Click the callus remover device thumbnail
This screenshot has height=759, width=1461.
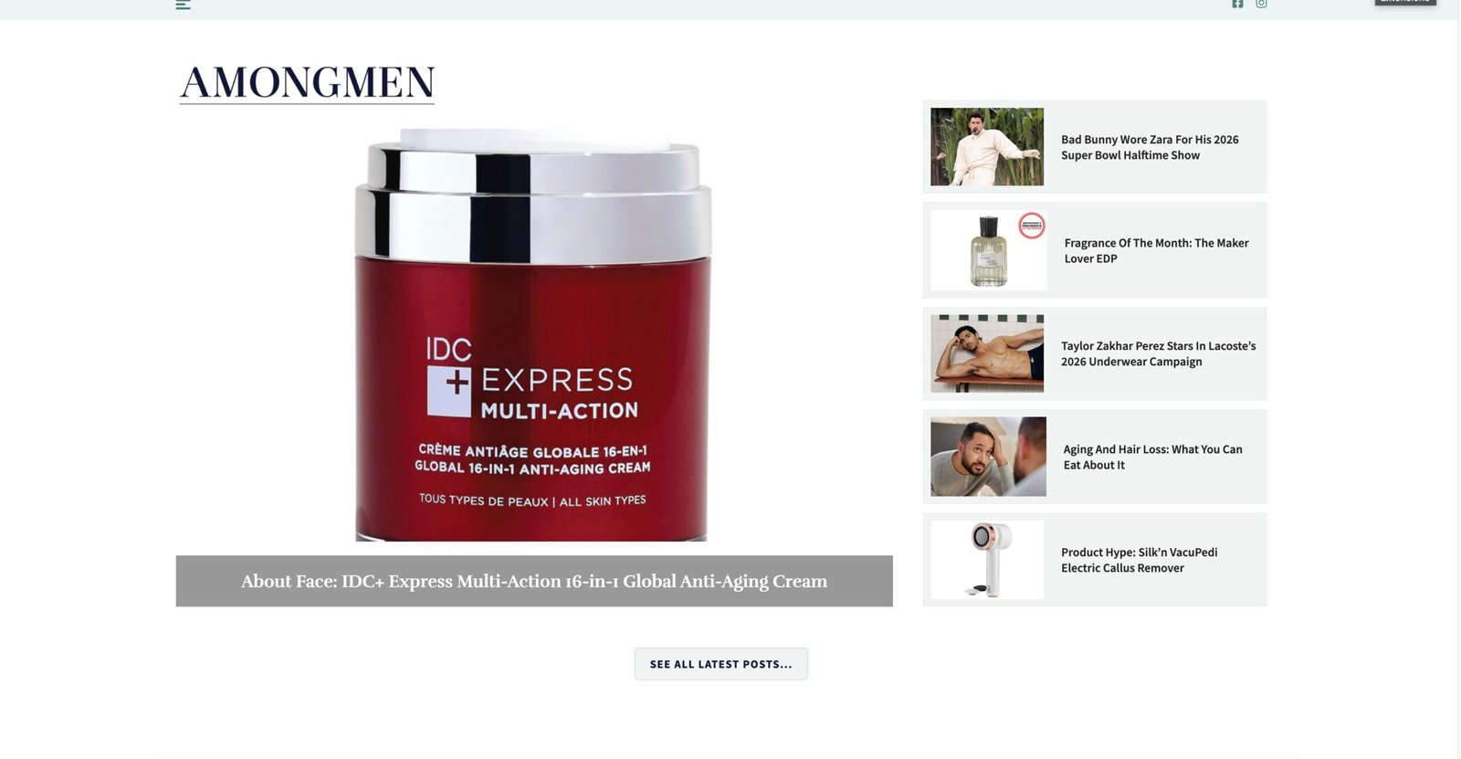(x=987, y=560)
